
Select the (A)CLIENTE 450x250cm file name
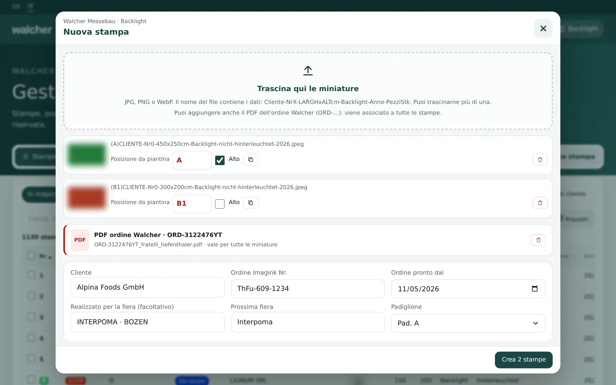pyautogui.click(x=207, y=144)
